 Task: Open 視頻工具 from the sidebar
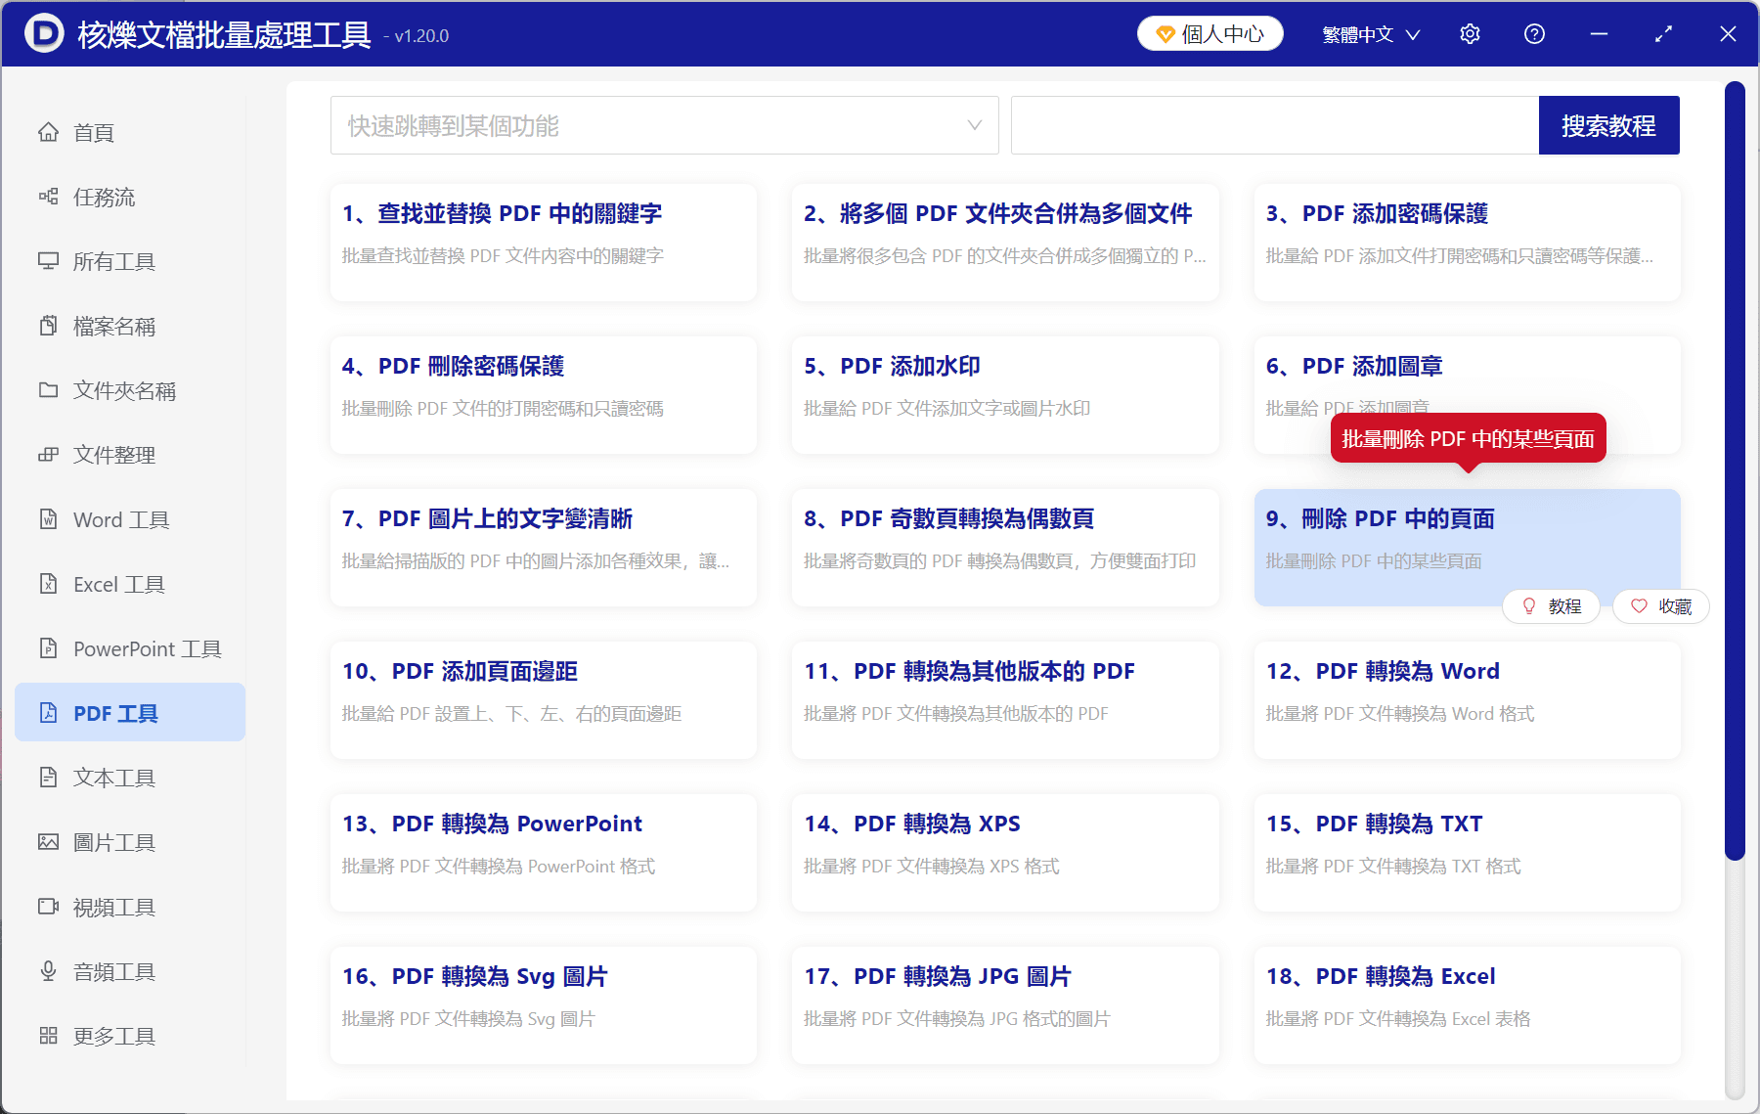click(113, 907)
